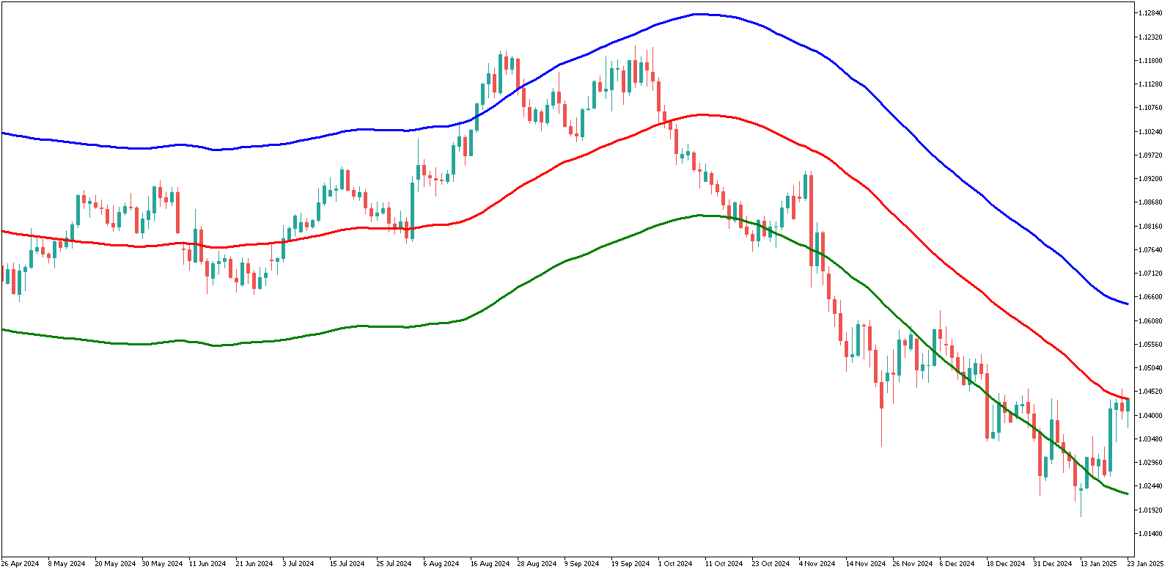Click the 1.08680 price label
The height and width of the screenshot is (572, 1173).
(x=1150, y=202)
